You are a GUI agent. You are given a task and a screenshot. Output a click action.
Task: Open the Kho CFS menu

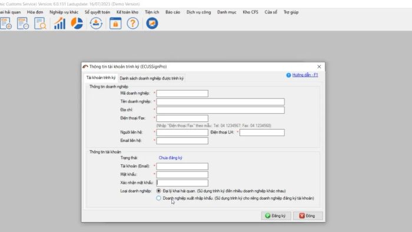[x=250, y=12]
